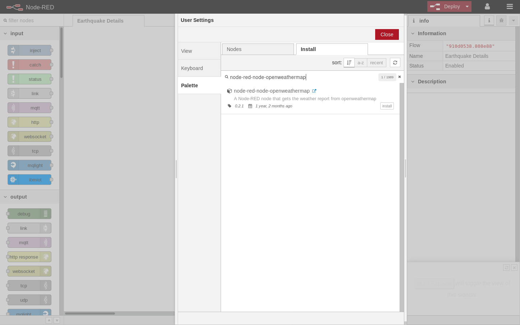Select the catch input node
Screen dimensions: 520x325
point(29,65)
